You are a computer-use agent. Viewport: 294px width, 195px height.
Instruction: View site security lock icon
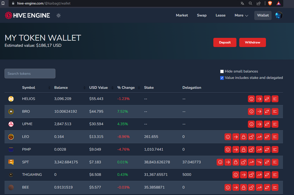(13, 3)
